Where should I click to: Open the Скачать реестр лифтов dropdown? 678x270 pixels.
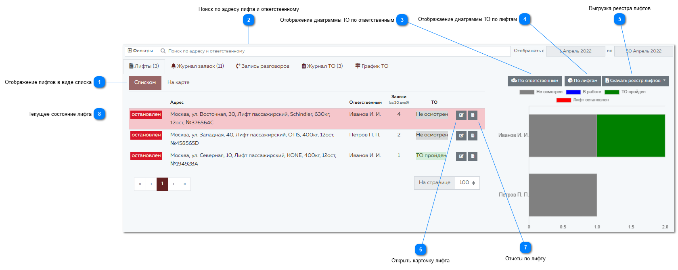coord(635,81)
